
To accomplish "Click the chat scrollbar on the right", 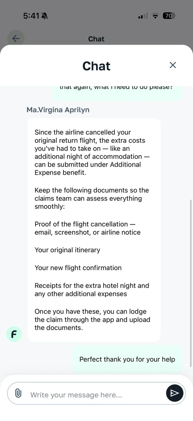I will tap(190, 283).
